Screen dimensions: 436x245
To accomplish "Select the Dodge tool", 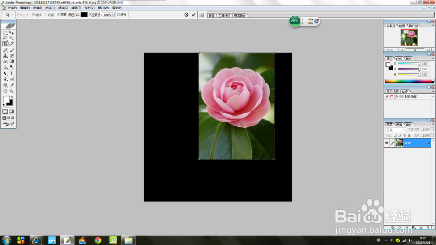I will [x=12, y=67].
